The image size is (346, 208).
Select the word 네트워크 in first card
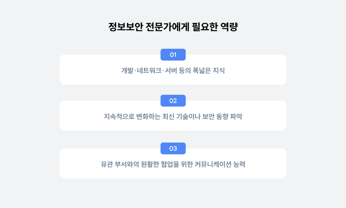[x=149, y=70]
